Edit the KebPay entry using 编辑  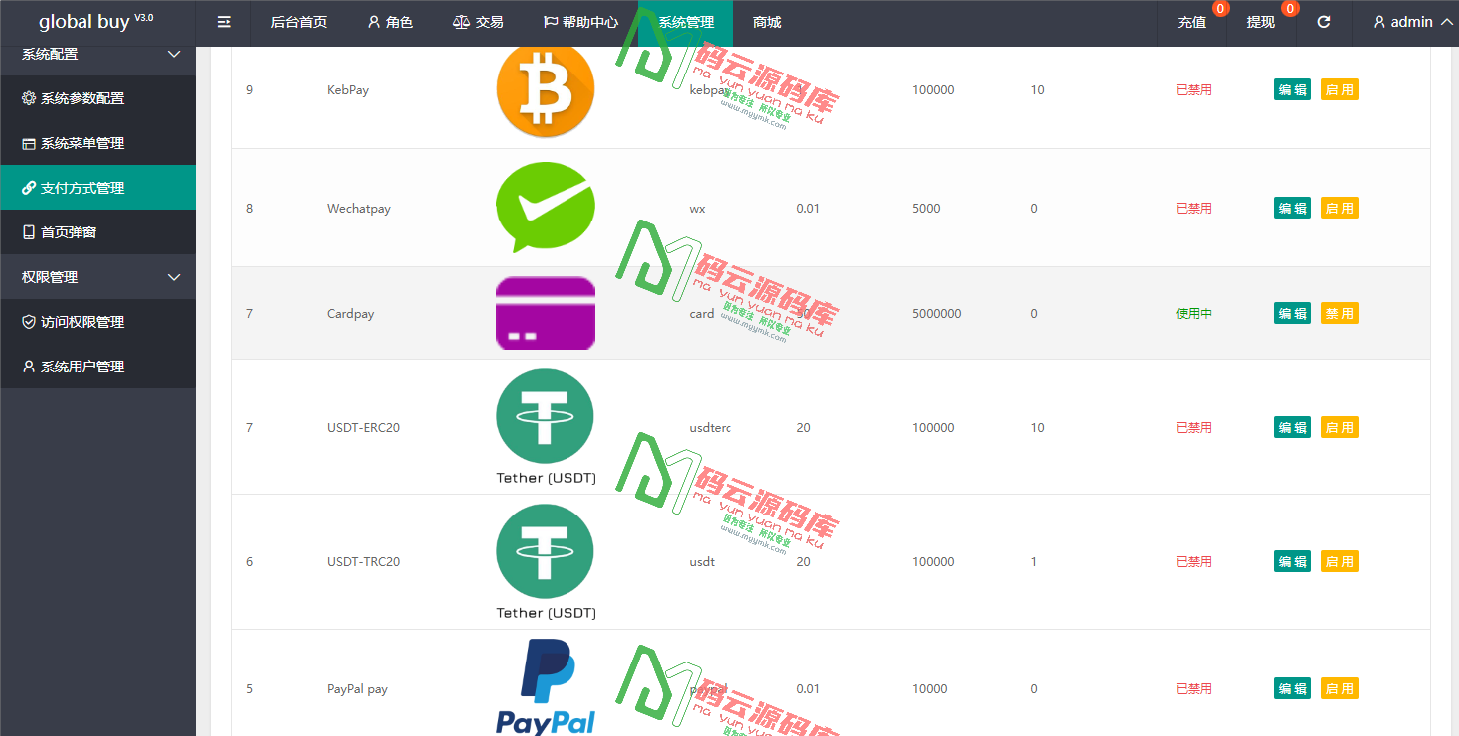1292,88
